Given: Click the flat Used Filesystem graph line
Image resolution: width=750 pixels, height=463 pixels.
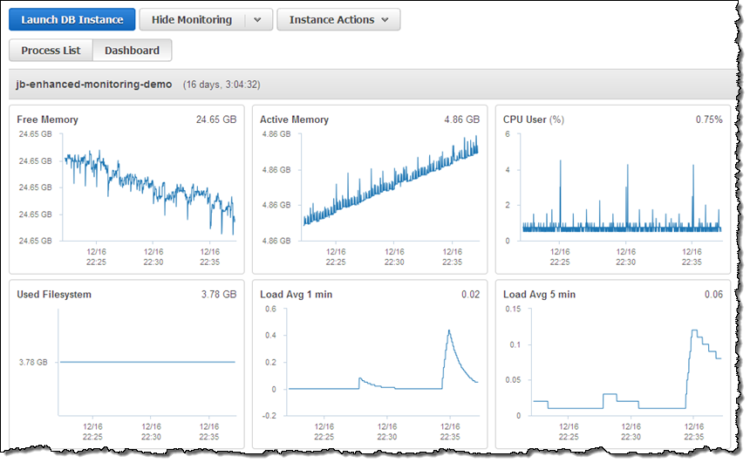Looking at the screenshot, I should tap(147, 362).
